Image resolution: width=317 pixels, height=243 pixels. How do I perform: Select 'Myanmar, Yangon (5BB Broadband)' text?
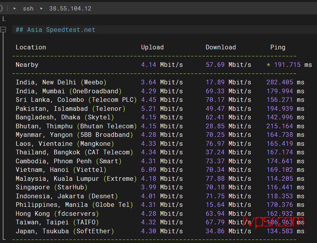pos(74,135)
